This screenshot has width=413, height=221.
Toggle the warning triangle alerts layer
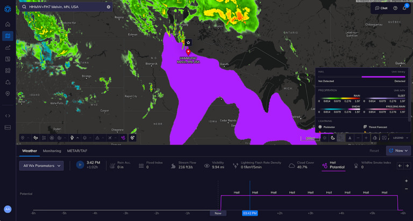click(x=97, y=138)
